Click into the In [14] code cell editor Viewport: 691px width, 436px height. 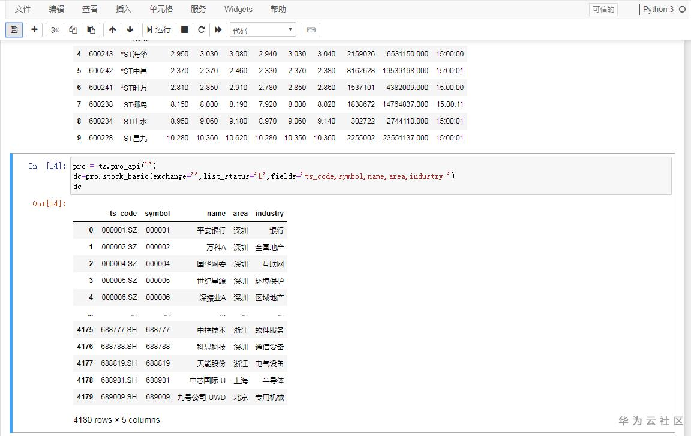point(371,176)
